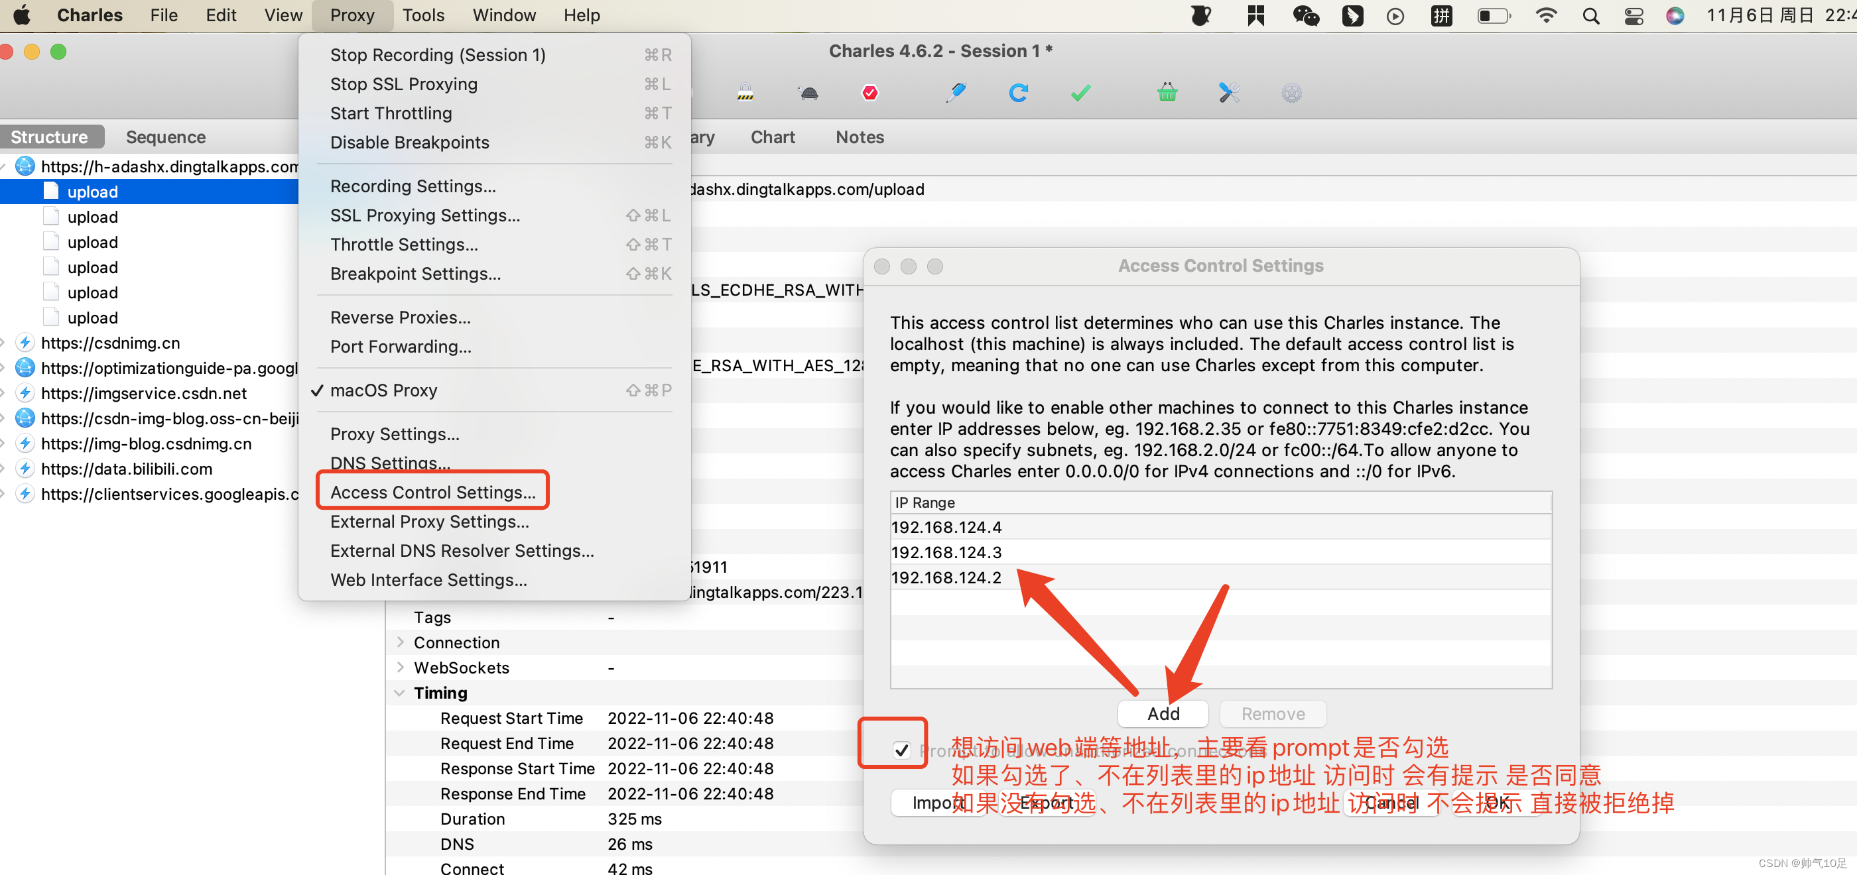The width and height of the screenshot is (1857, 875).
Task: Expand the WebSockets row
Action: tap(400, 668)
